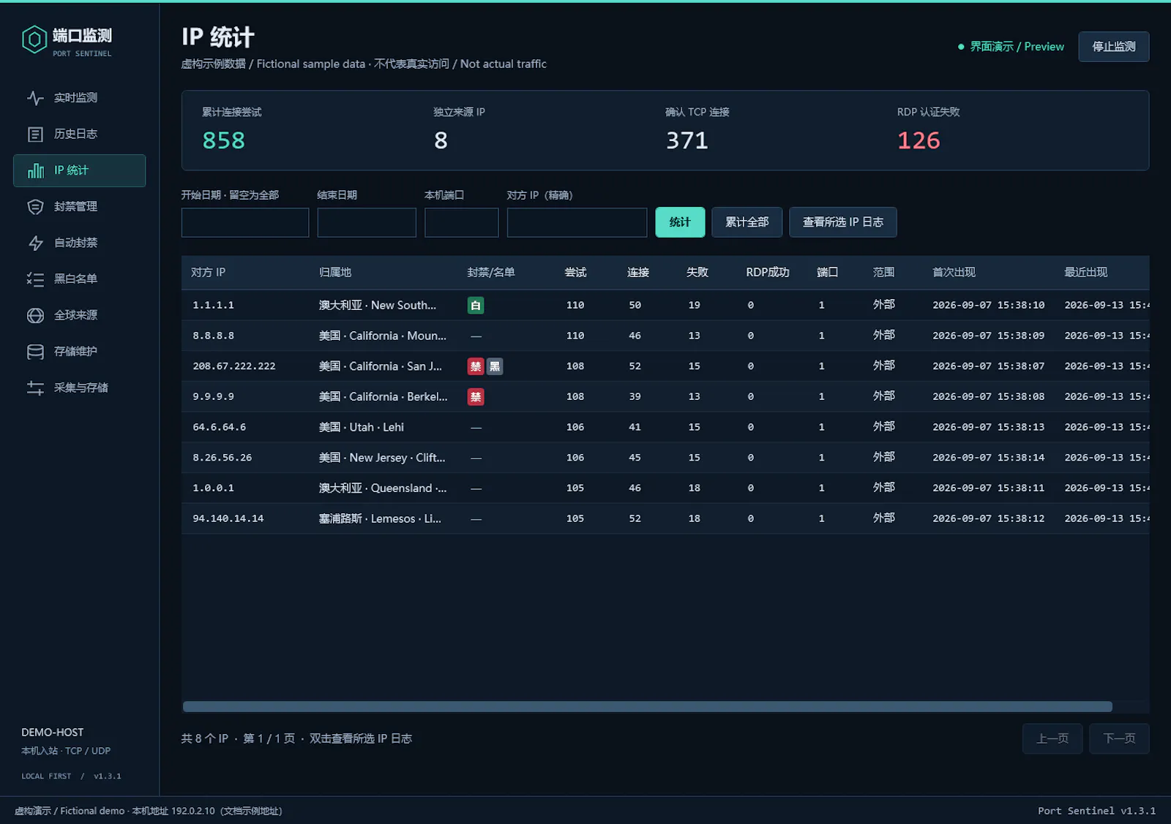Click green 白 whitelist badge for 1.1.1.1

coord(476,306)
